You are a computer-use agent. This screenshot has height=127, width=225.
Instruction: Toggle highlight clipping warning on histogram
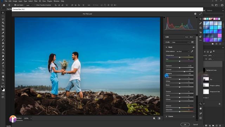(x=197, y=18)
